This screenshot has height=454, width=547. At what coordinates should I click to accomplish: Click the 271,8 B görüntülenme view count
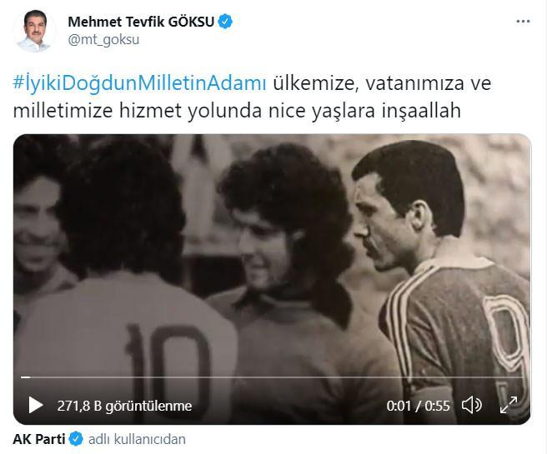(x=124, y=406)
